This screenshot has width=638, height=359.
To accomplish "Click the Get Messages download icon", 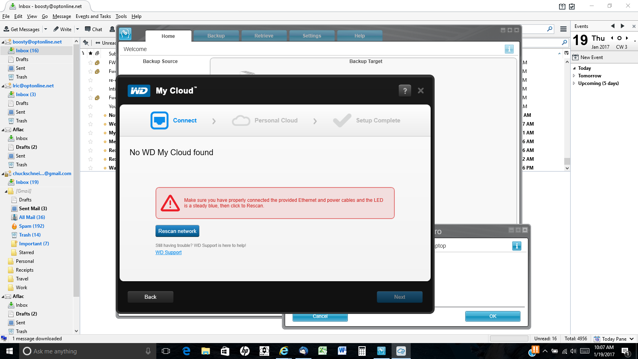I will pyautogui.click(x=6, y=29).
